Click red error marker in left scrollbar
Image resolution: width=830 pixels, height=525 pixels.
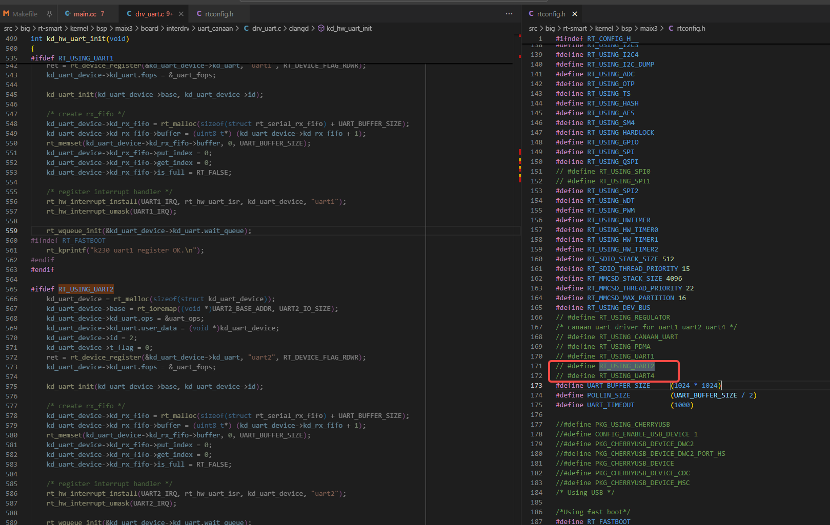[519, 152]
